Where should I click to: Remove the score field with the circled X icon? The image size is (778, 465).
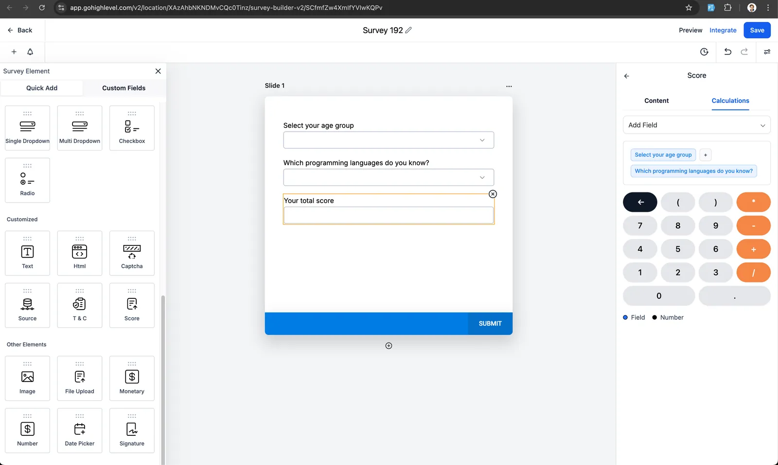coord(493,194)
